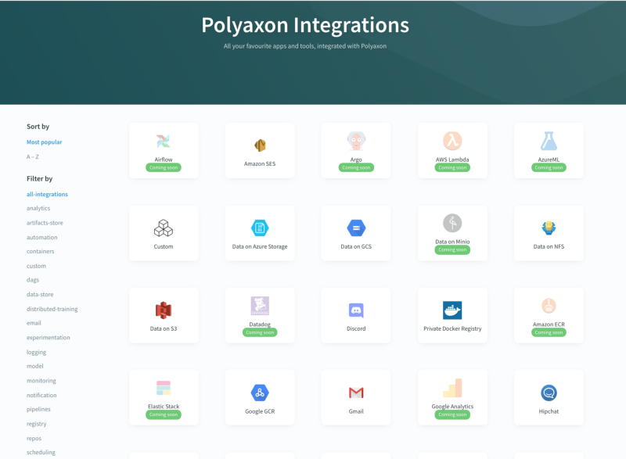The image size is (626, 459).
Task: Click the AzureML Coming soon badge
Action: pos(549,168)
